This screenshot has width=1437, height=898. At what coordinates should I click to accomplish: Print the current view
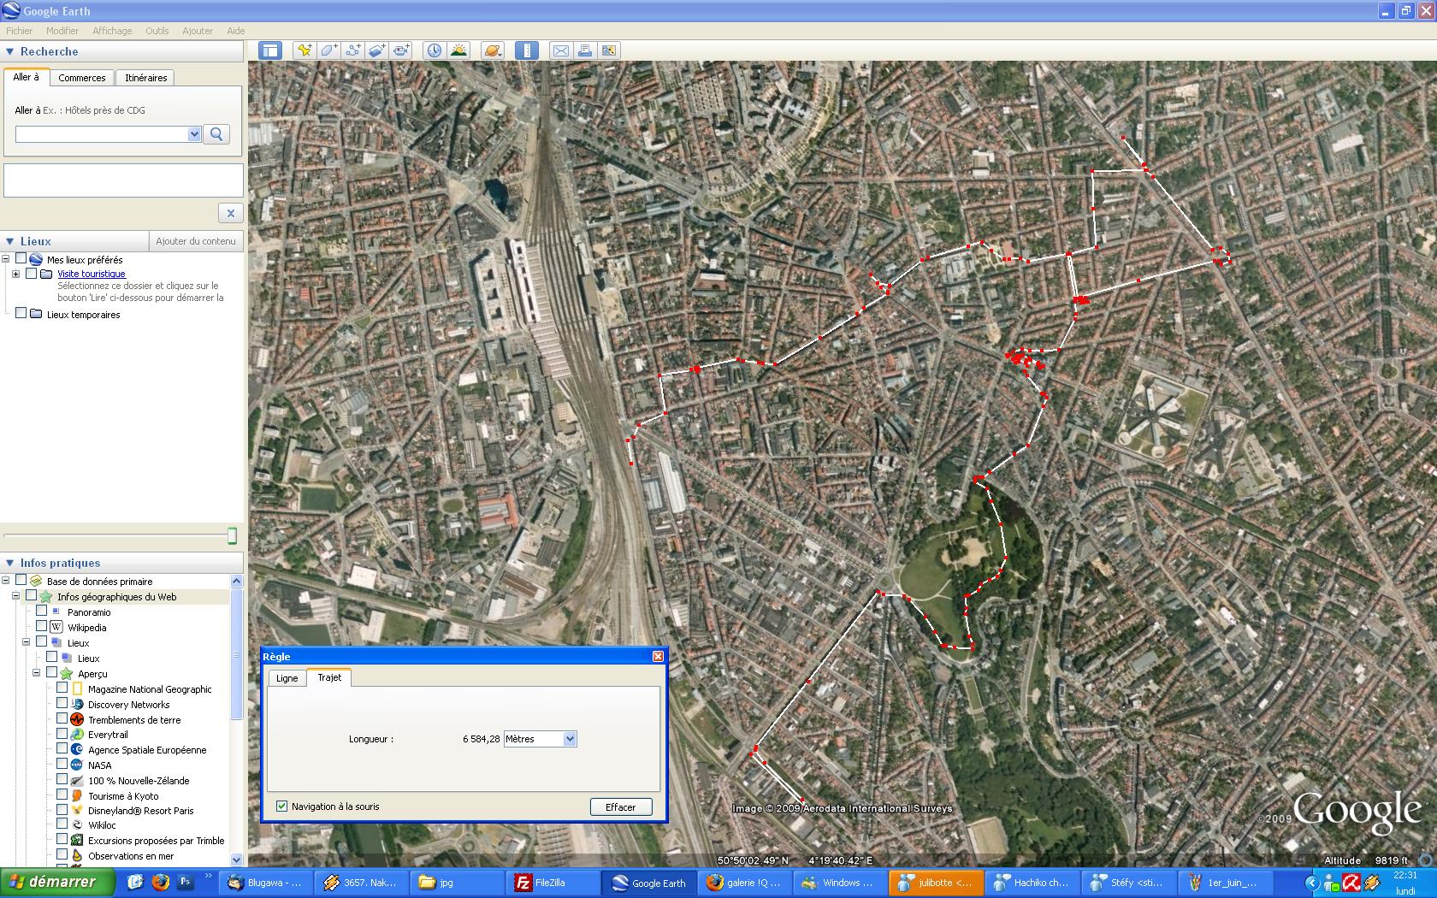(585, 50)
